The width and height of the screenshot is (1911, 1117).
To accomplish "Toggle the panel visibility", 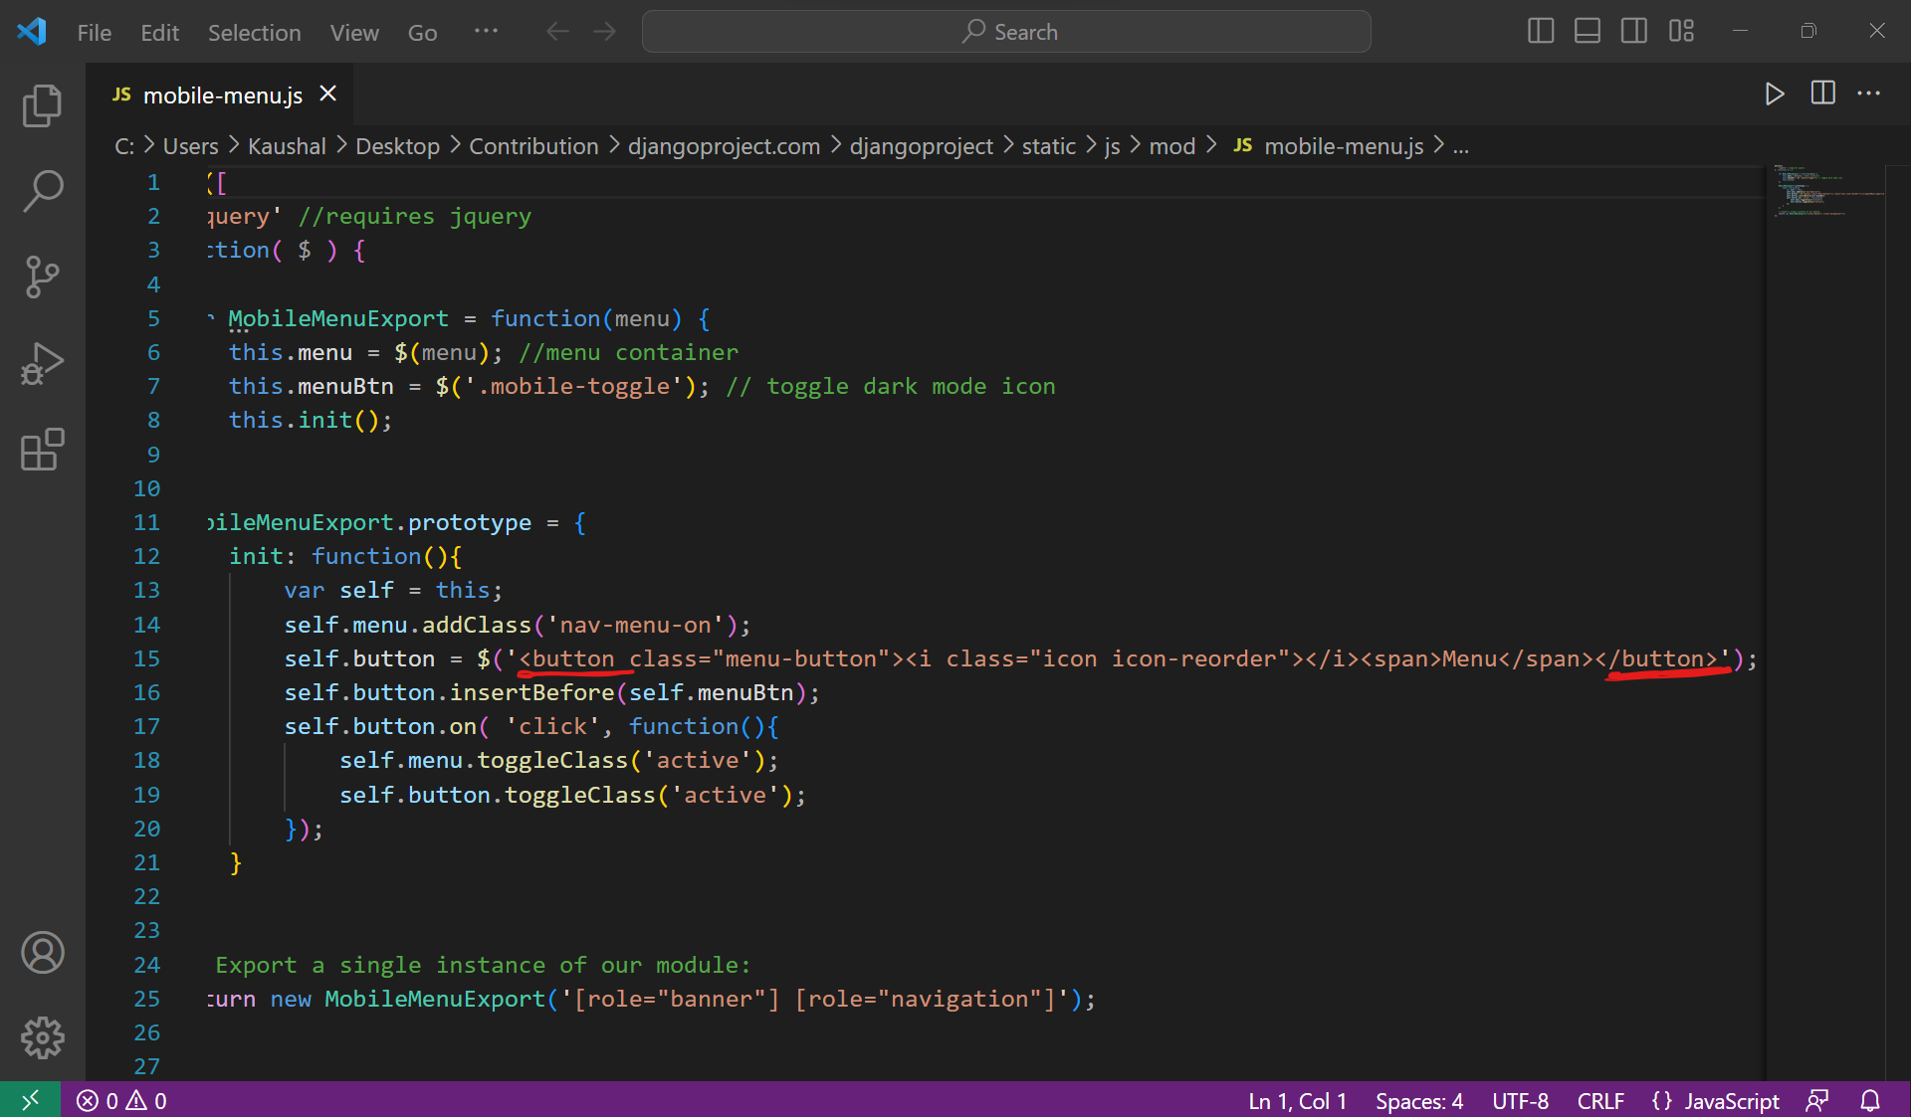I will [x=1587, y=31].
